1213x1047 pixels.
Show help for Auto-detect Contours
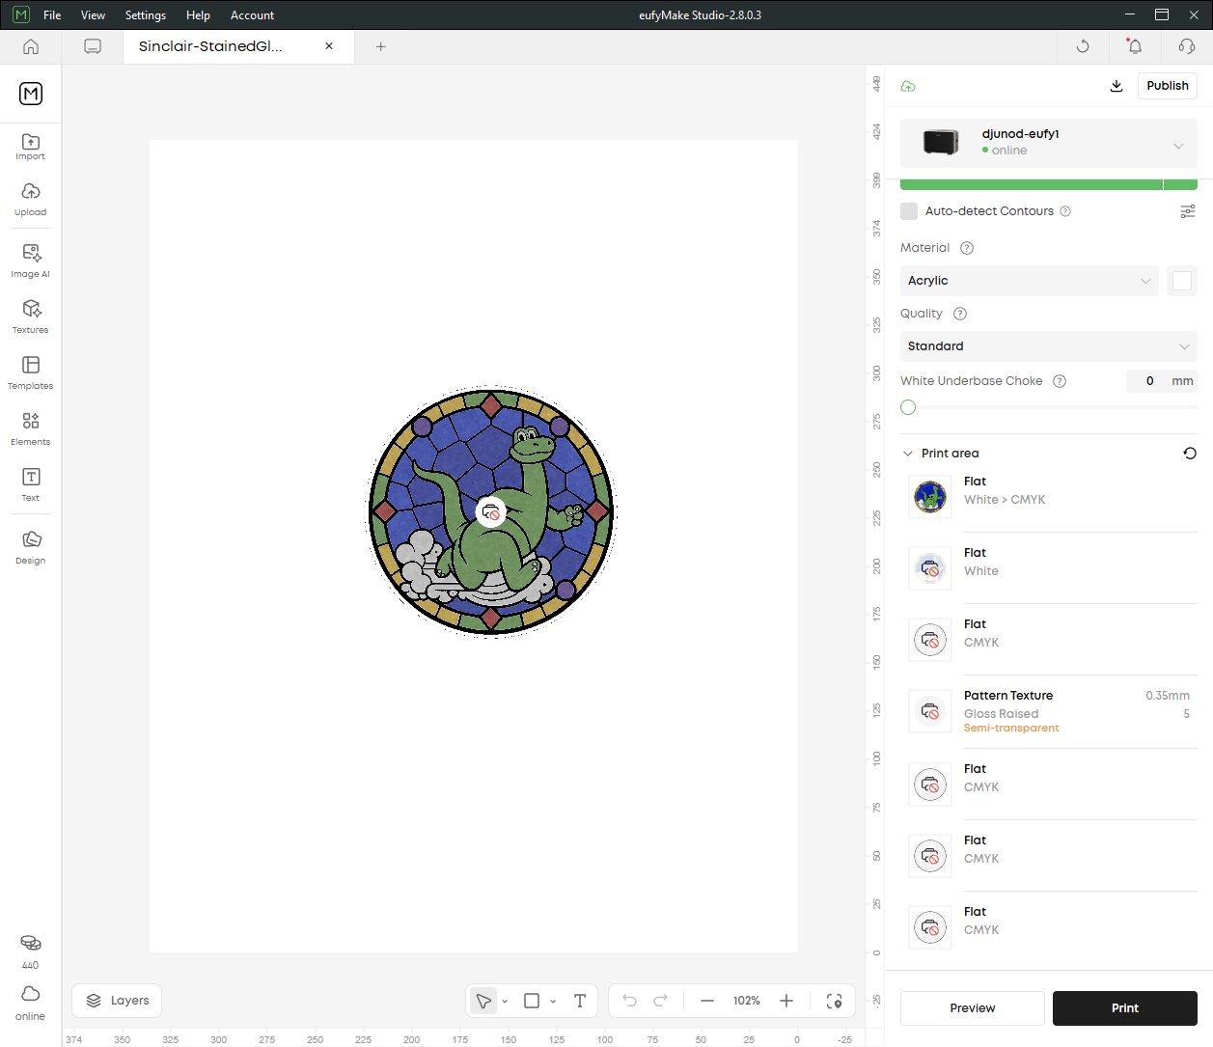coord(1065,211)
